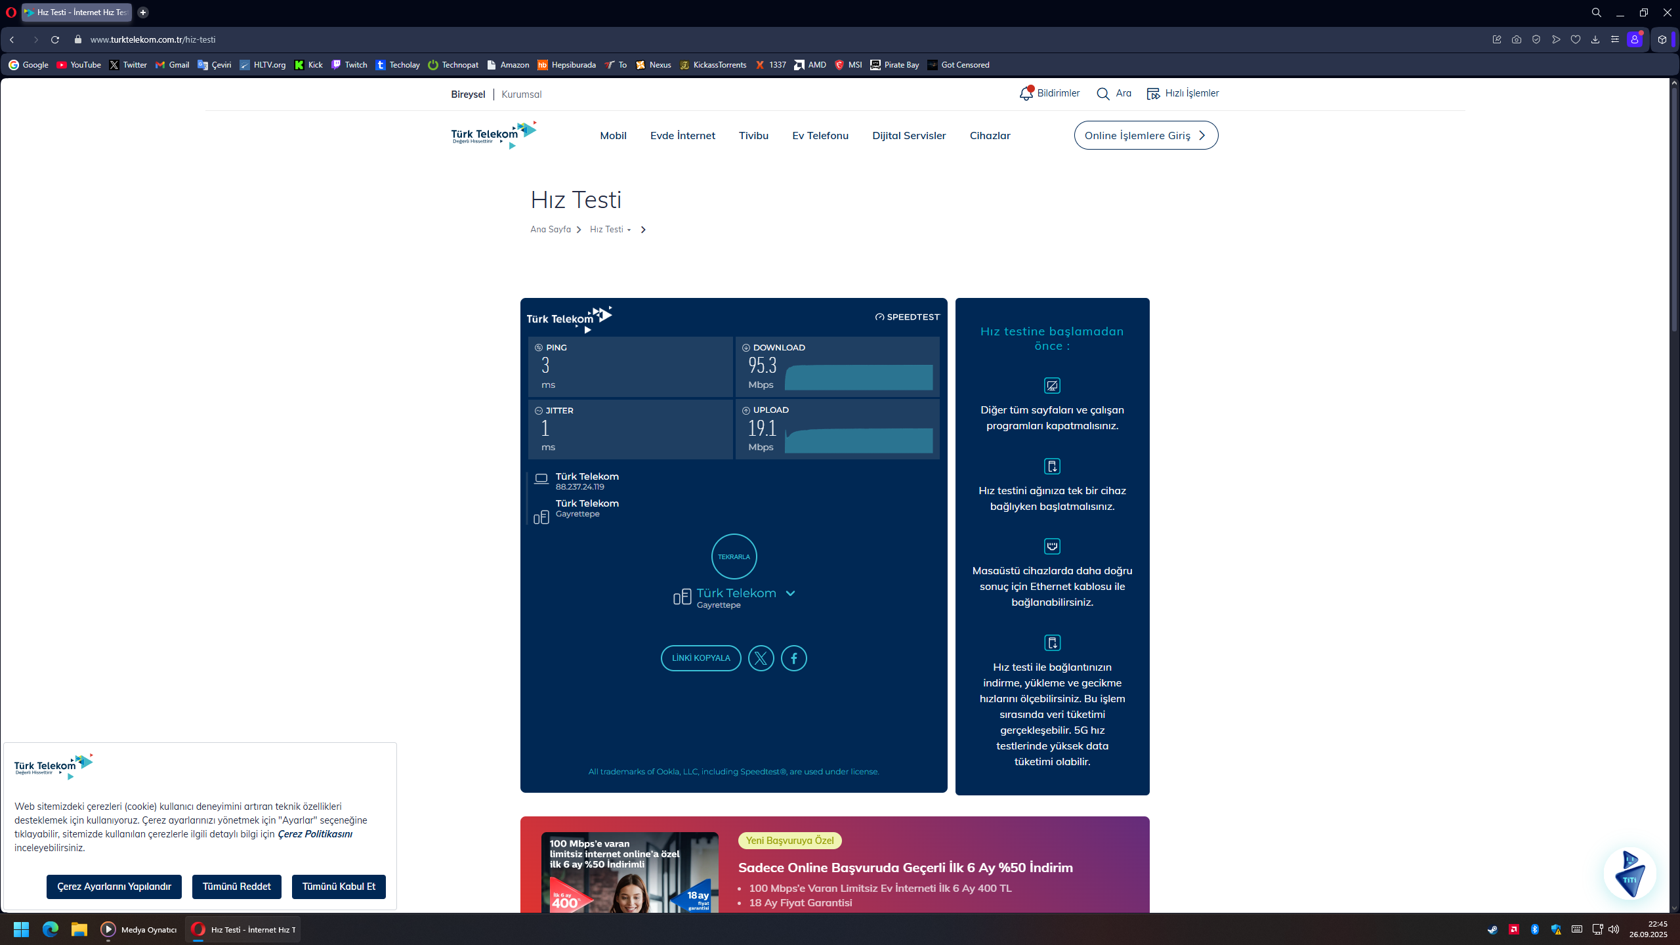The height and width of the screenshot is (945, 1680).
Task: Open the clock and date in taskbar
Action: tap(1648, 929)
